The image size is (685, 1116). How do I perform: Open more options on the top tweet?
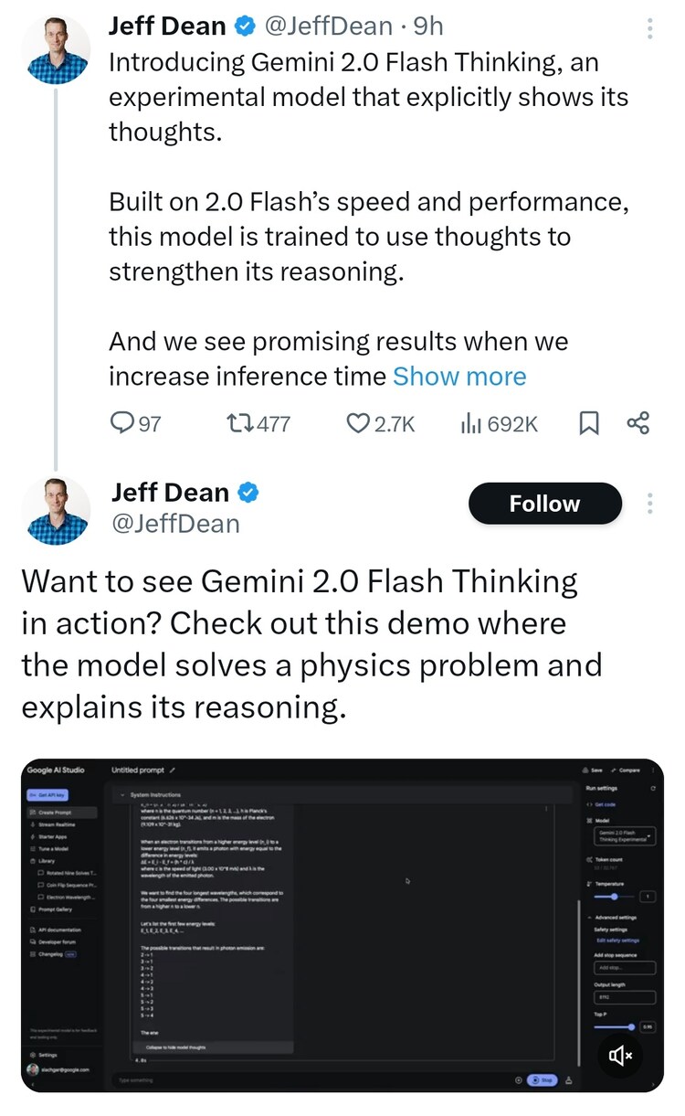650,28
